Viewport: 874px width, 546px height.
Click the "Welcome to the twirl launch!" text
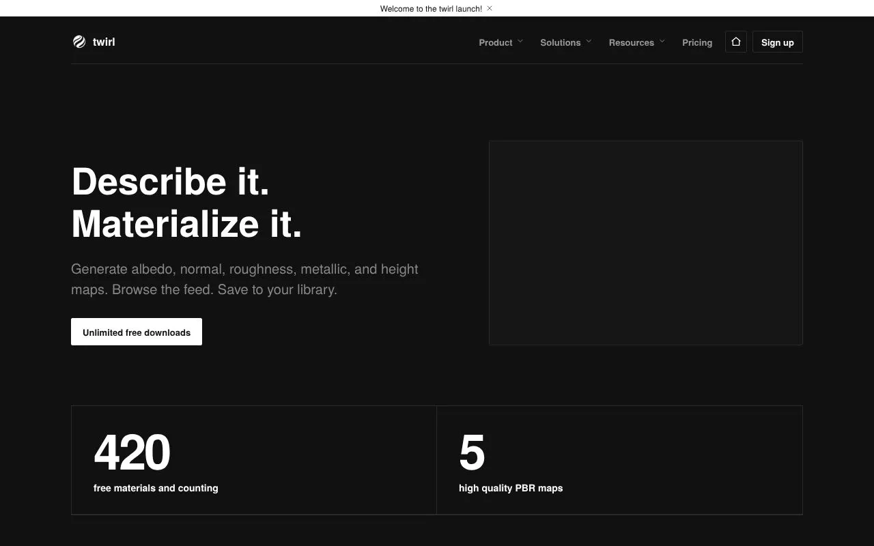point(431,9)
